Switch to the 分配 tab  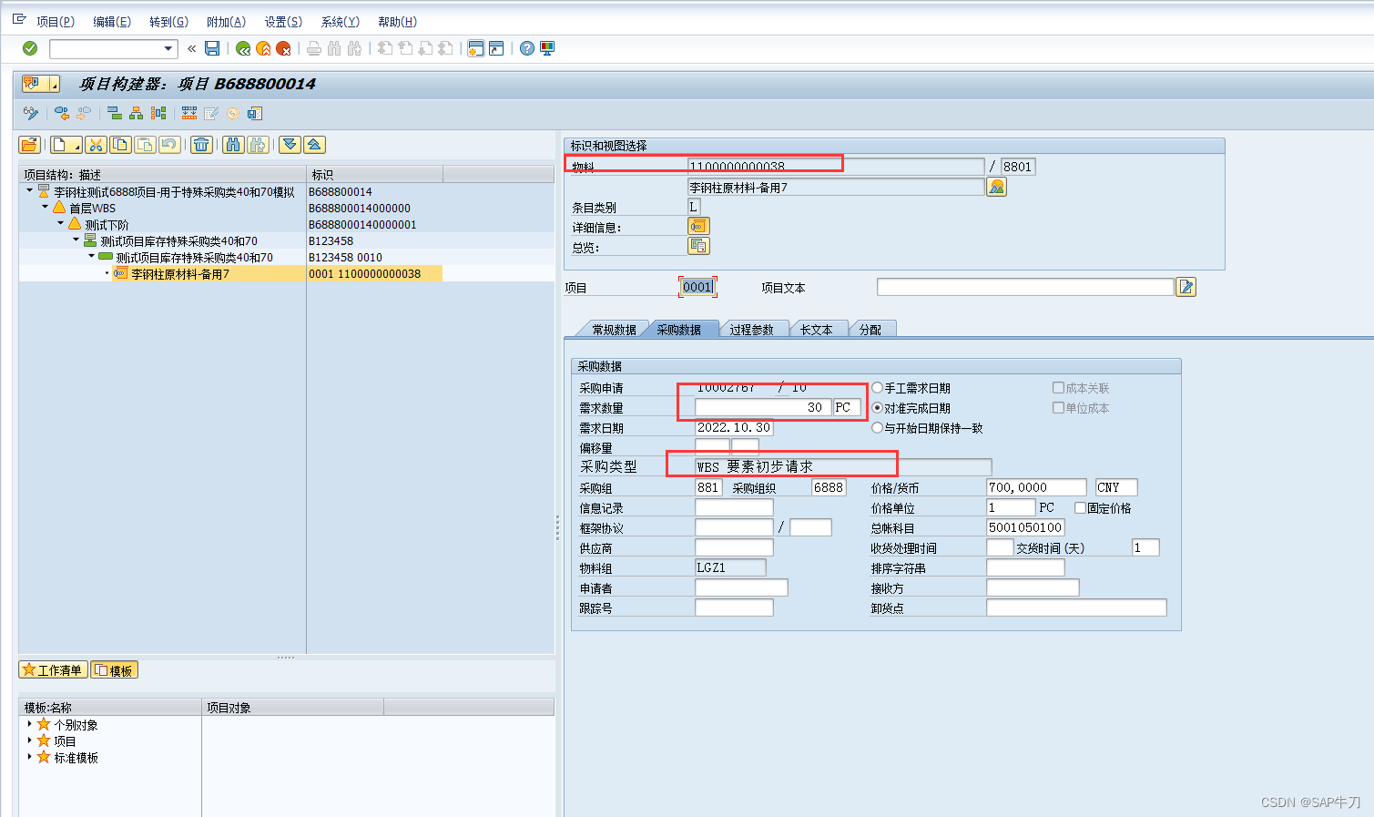[870, 330]
